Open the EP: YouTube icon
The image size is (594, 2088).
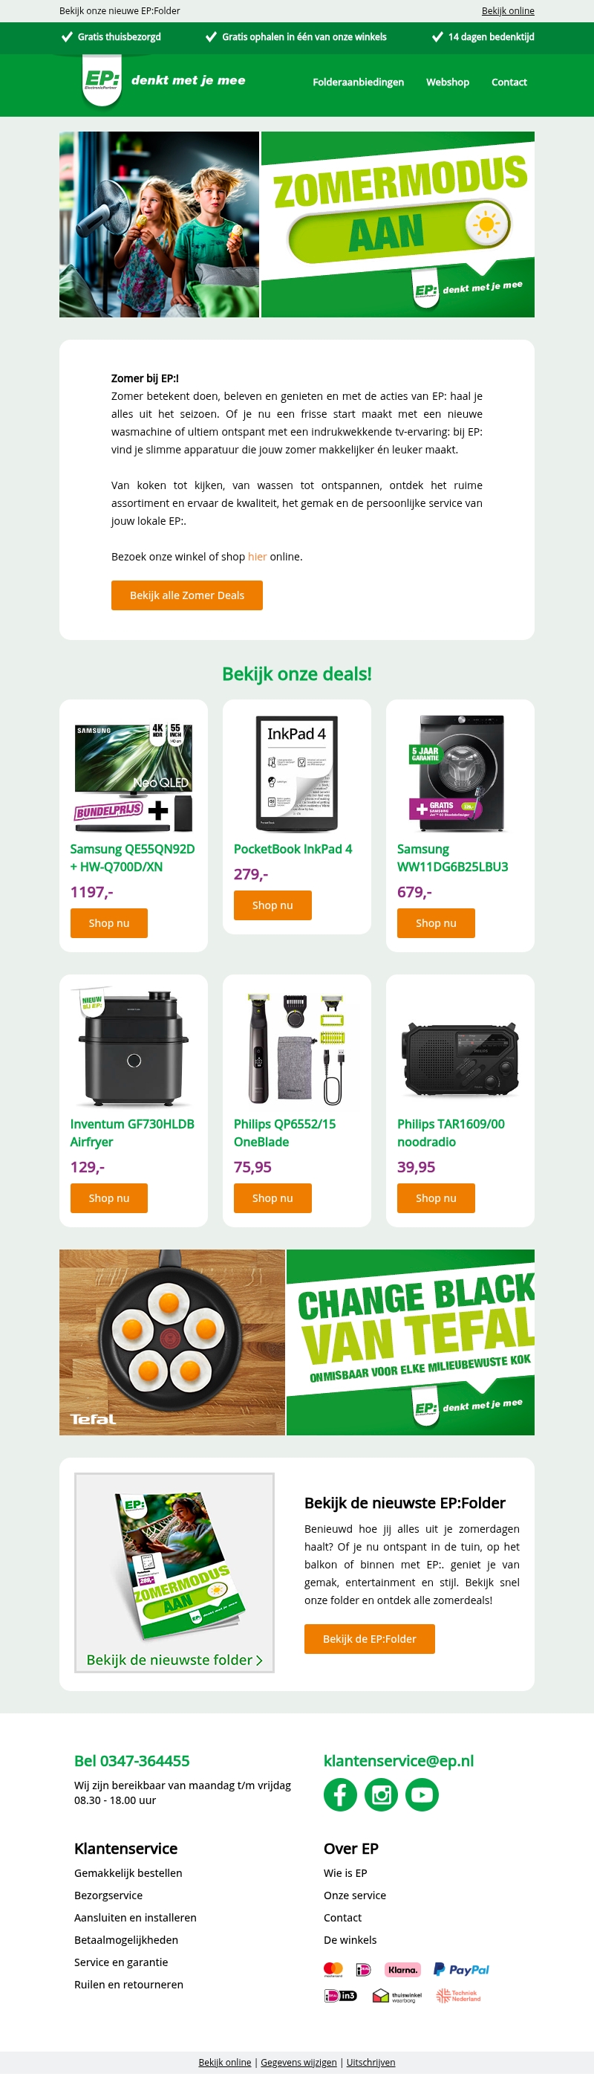point(422,1794)
